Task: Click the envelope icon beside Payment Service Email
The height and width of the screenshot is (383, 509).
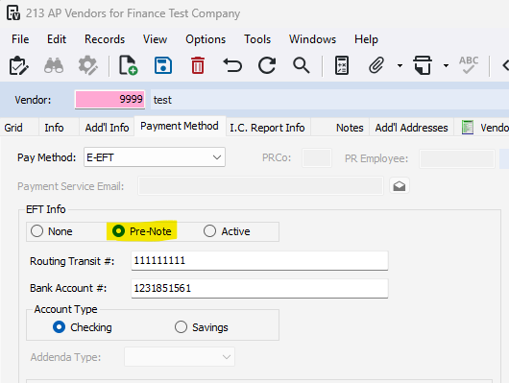Action: pos(400,186)
